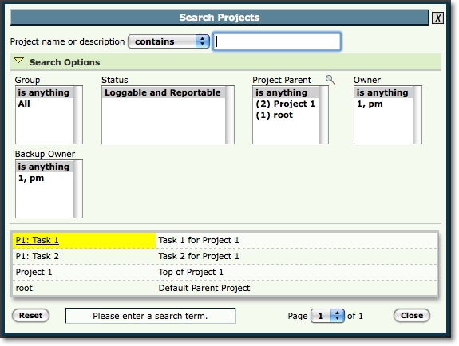Focus the project name search field
The width and height of the screenshot is (459, 346).
click(277, 41)
